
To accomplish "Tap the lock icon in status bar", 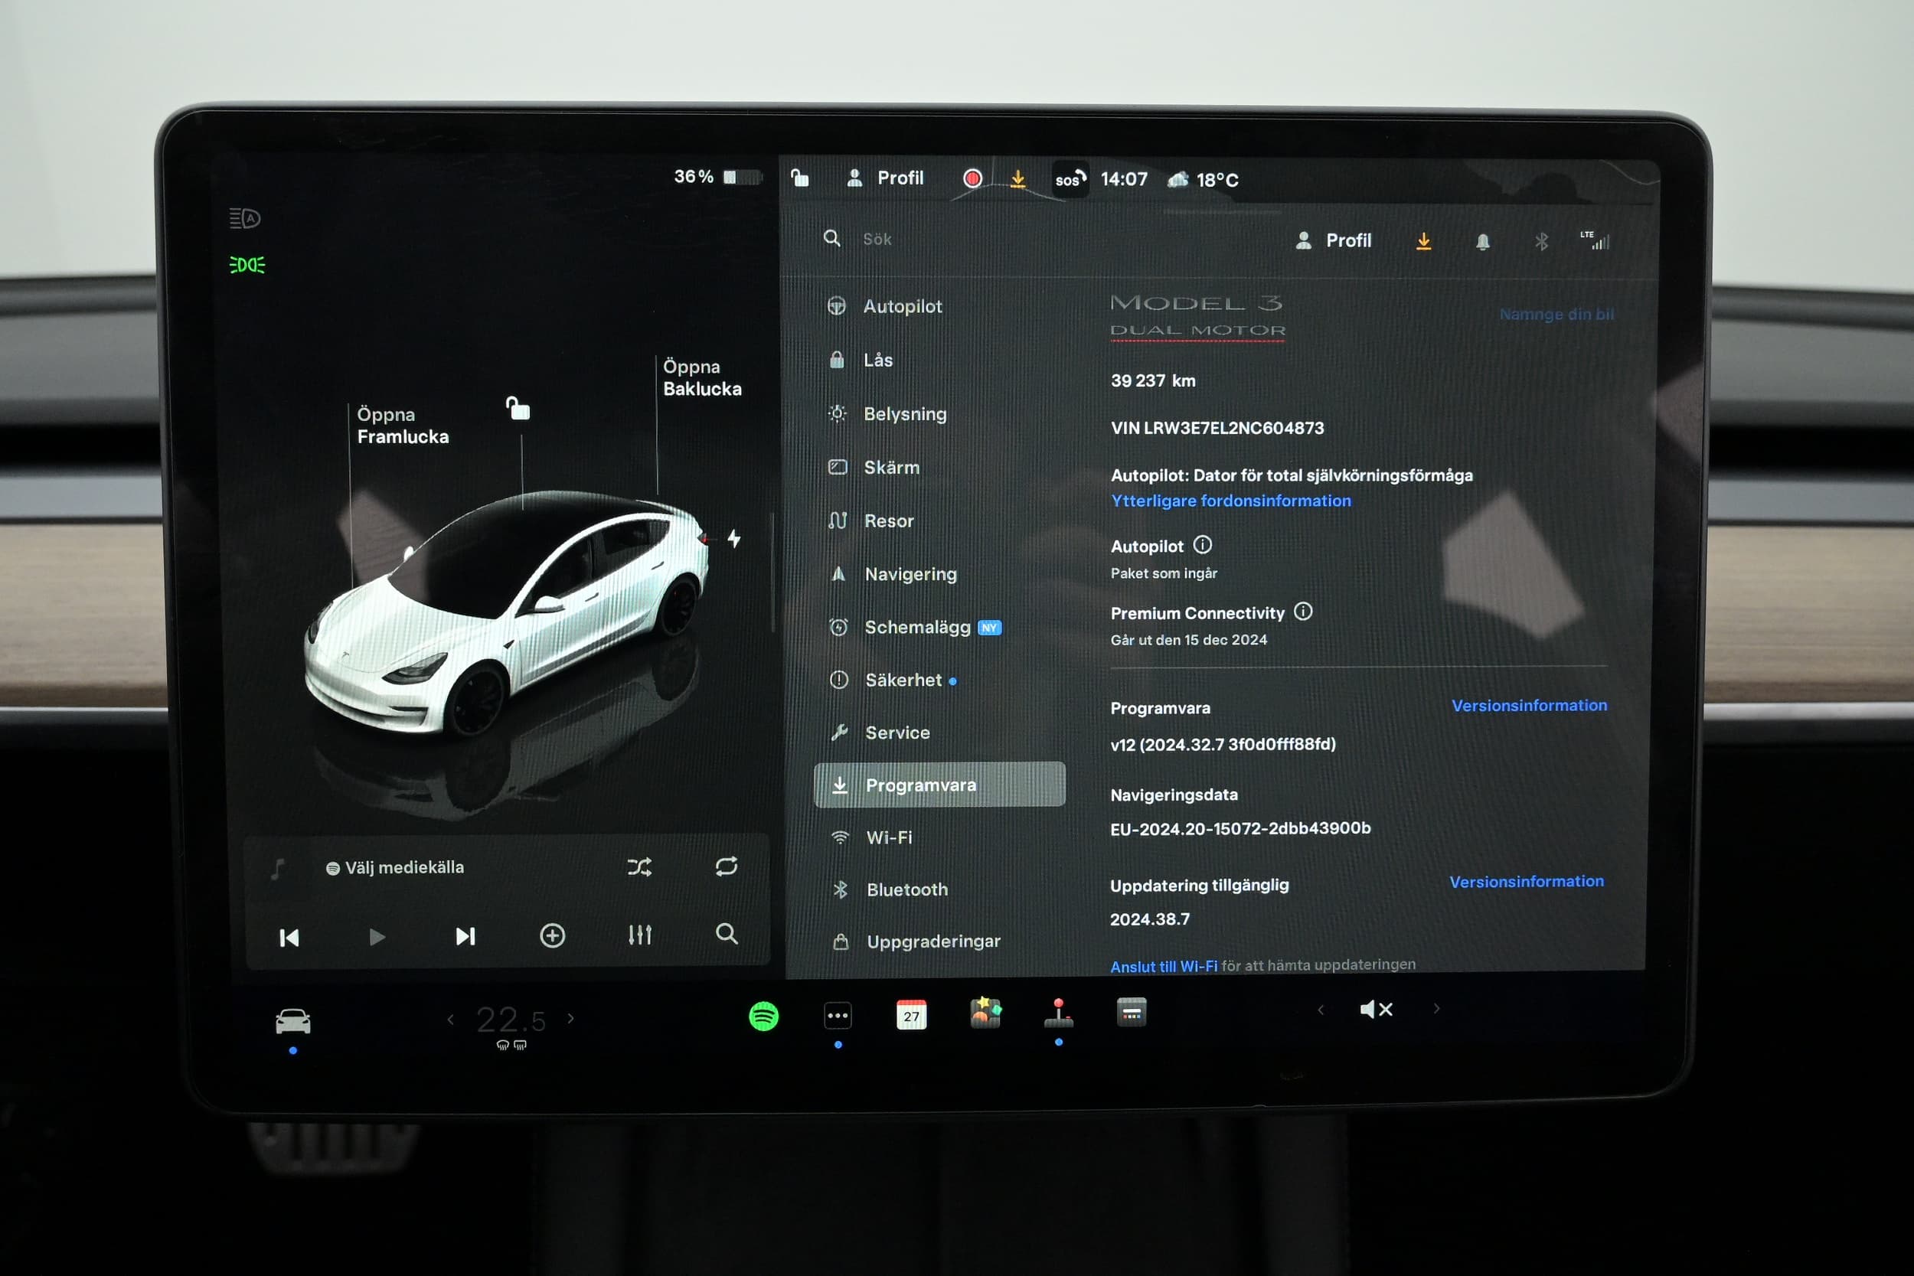I will click(x=800, y=178).
